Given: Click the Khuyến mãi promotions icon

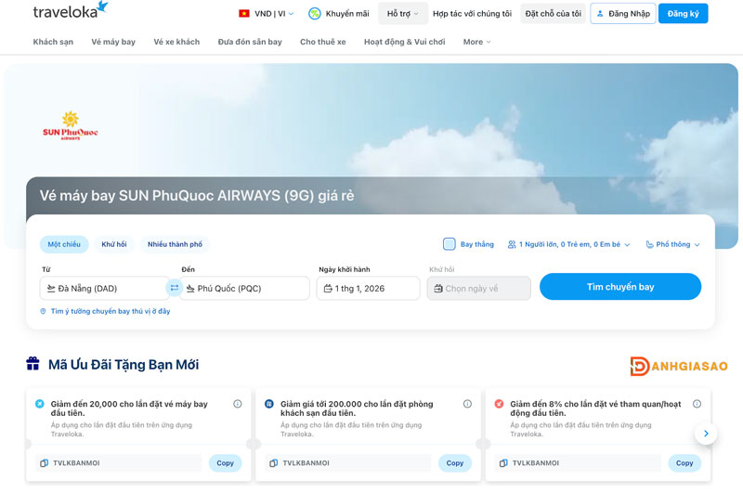Looking at the screenshot, I should (315, 14).
